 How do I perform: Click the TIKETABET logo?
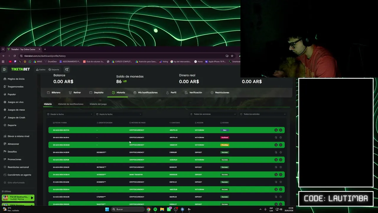click(x=20, y=69)
